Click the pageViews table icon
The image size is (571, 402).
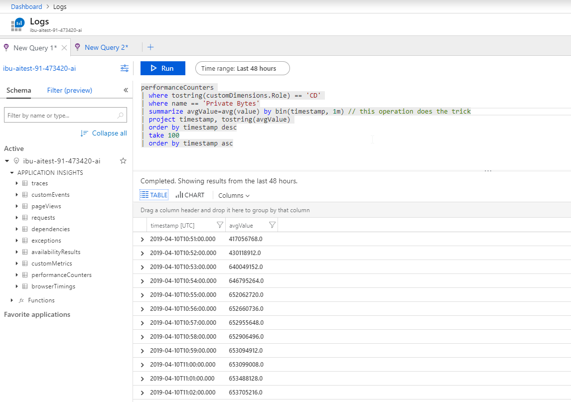25,206
